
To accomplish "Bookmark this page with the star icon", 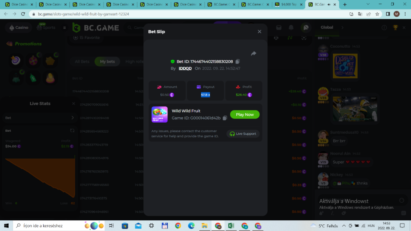I will coord(377,14).
